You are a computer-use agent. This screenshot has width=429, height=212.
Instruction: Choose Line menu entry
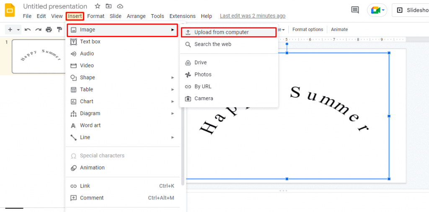[x=123, y=137]
